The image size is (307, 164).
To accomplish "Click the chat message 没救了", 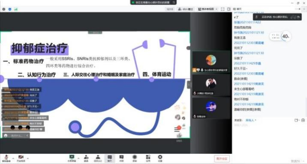I will [x=238, y=58].
